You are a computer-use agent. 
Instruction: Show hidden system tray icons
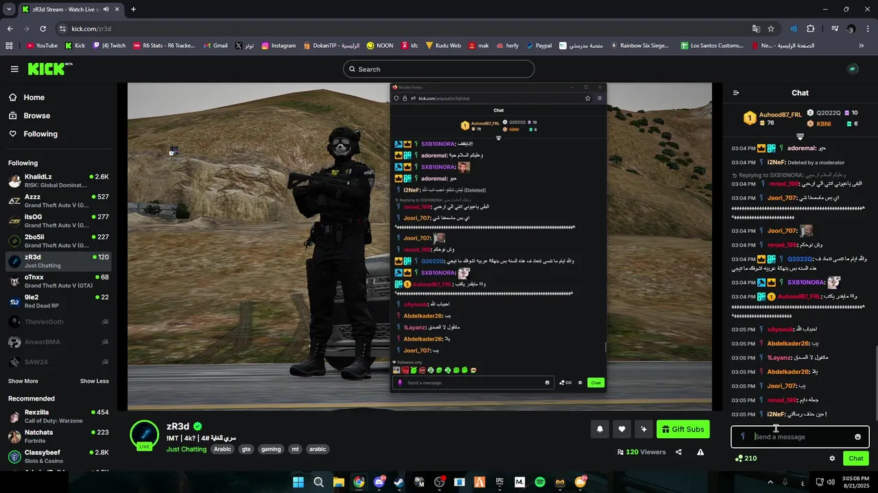tap(771, 482)
